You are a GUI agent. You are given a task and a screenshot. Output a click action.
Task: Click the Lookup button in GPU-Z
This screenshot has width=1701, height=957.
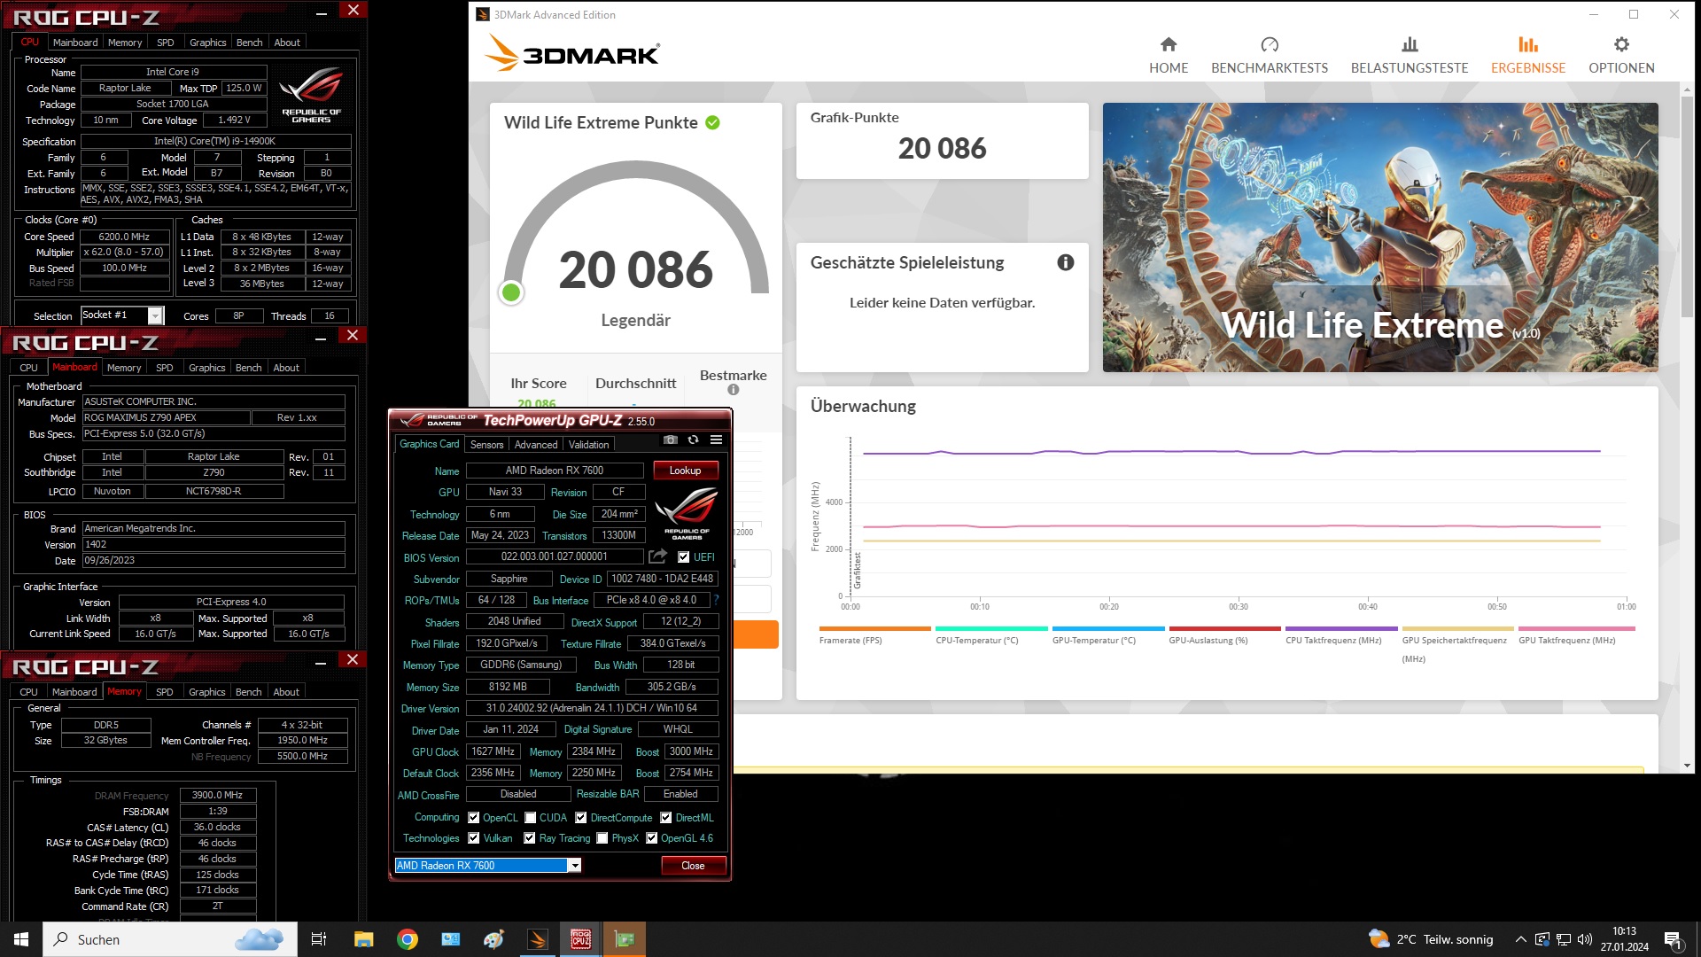tap(685, 471)
